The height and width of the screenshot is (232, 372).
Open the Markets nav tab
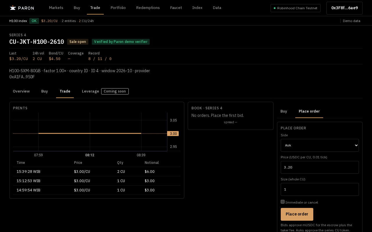click(56, 8)
